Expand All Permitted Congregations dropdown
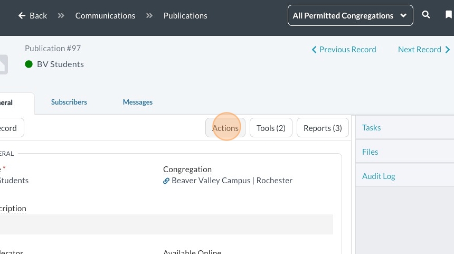Viewport: 454px width, 254px height. (350, 15)
